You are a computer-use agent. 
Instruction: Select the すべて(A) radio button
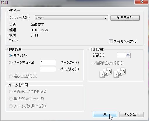[11, 56]
